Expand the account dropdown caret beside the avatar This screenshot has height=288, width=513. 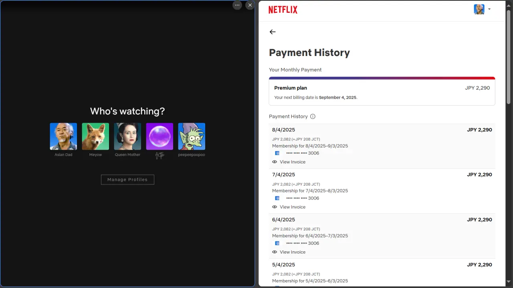pyautogui.click(x=489, y=9)
